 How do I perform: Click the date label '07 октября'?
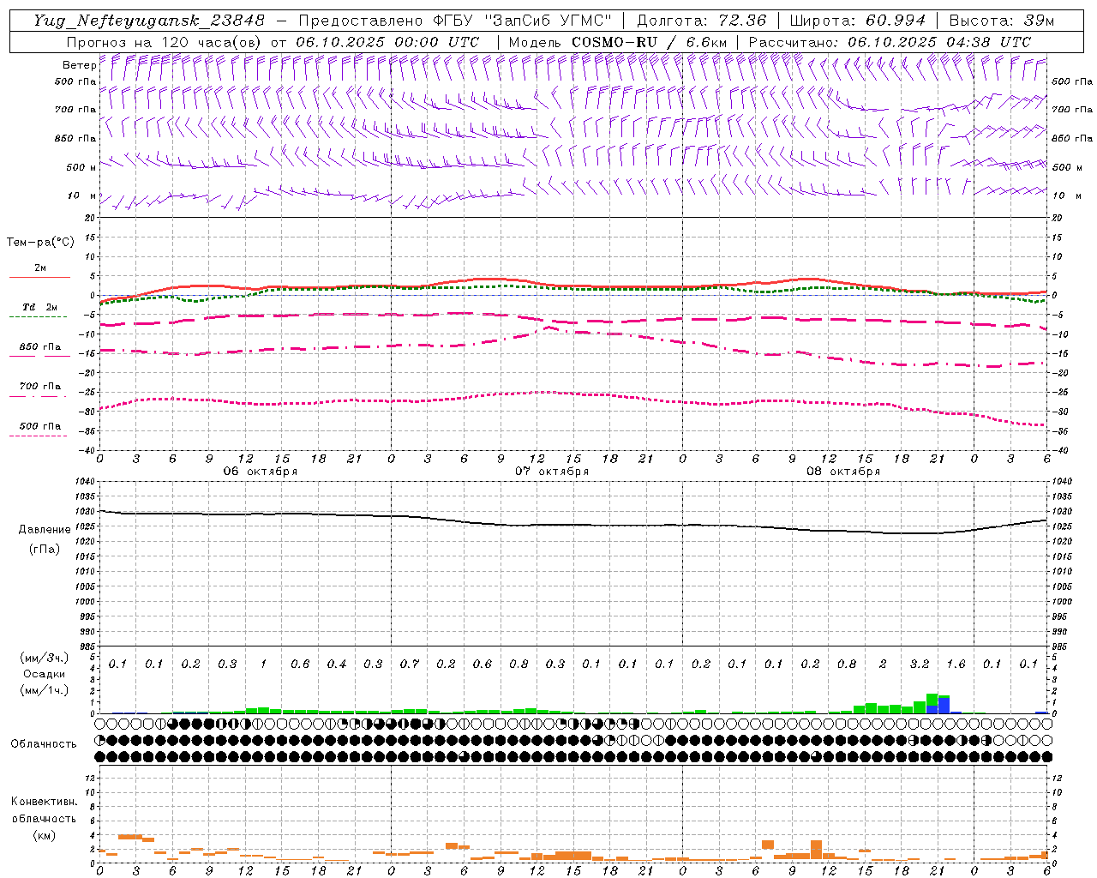click(552, 472)
